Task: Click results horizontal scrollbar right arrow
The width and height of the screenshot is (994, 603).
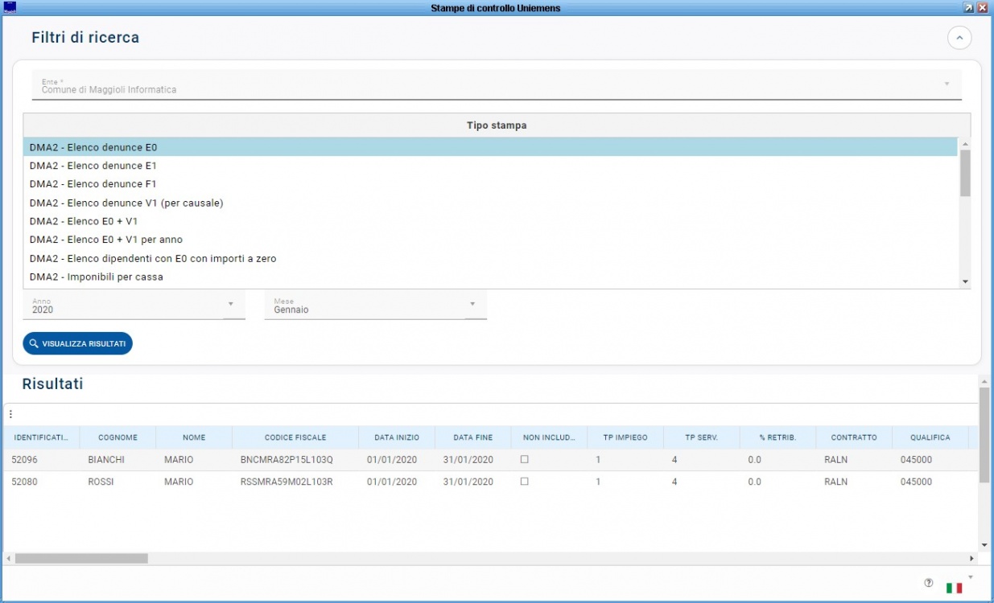Action: pyautogui.click(x=971, y=558)
